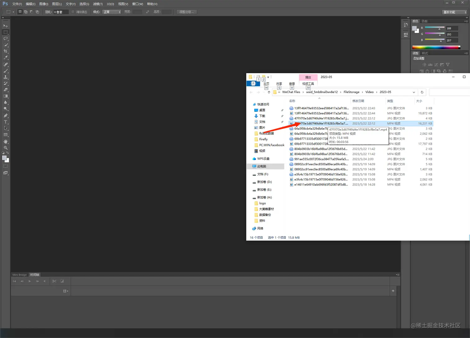Open the 图像(I) menu
The image size is (470, 338).
pos(44,4)
